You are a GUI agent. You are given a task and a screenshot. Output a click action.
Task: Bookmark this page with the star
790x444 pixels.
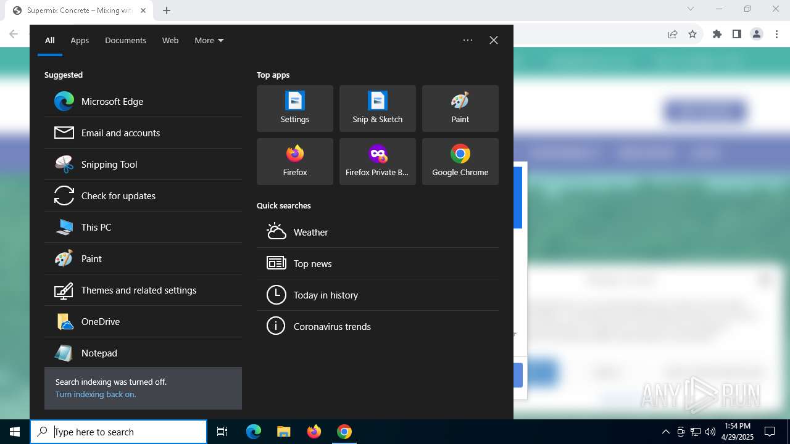coord(692,35)
